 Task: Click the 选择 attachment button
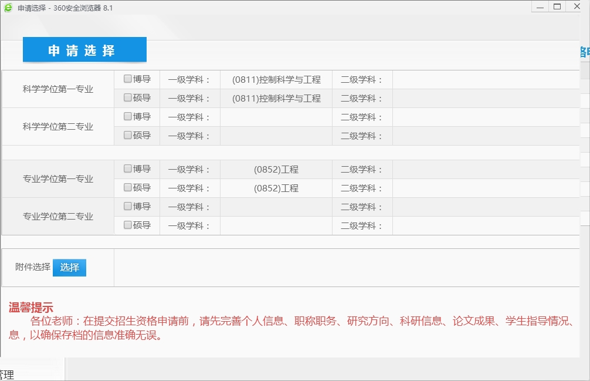pos(70,268)
